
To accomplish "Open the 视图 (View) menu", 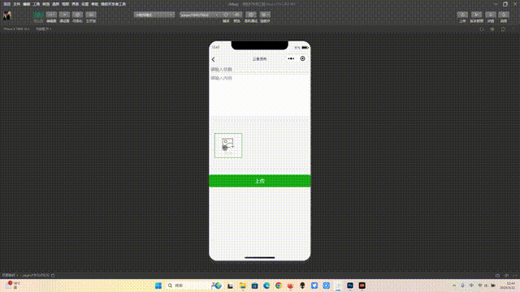I will point(65,4).
